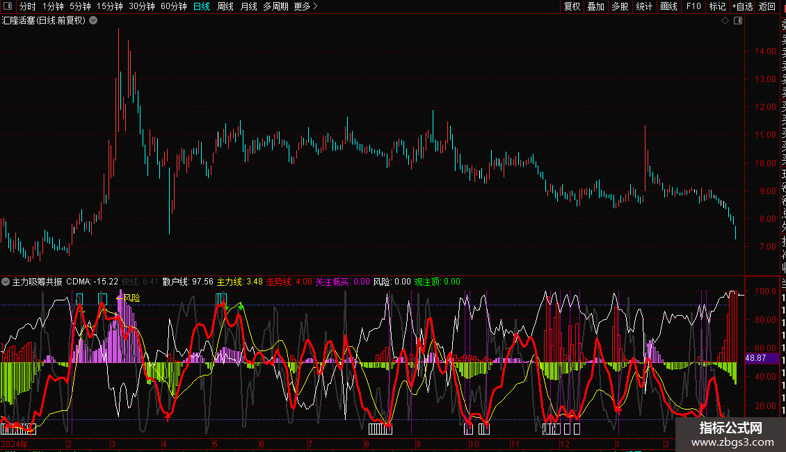Click the 48.87 purple value marker

pyautogui.click(x=756, y=357)
